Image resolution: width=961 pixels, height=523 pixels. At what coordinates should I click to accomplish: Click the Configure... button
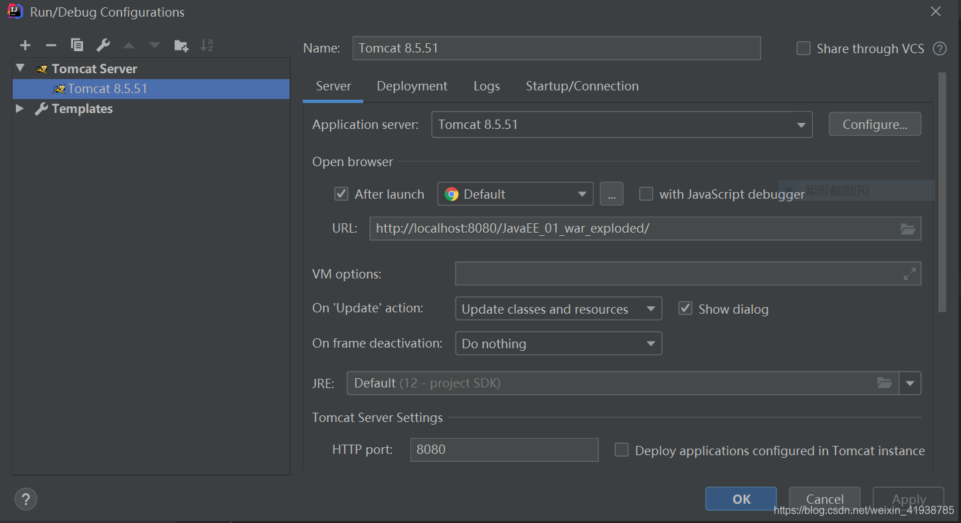tap(875, 124)
